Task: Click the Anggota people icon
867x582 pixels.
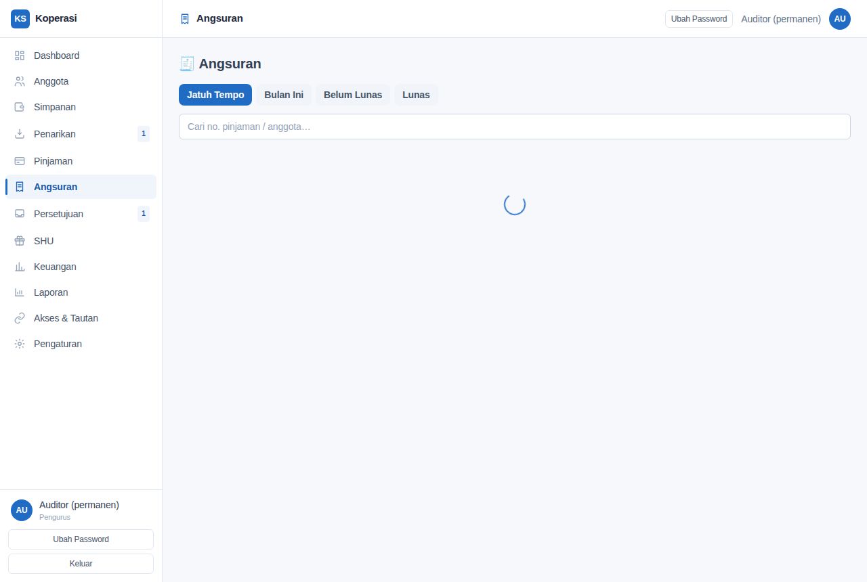Action: (x=20, y=81)
